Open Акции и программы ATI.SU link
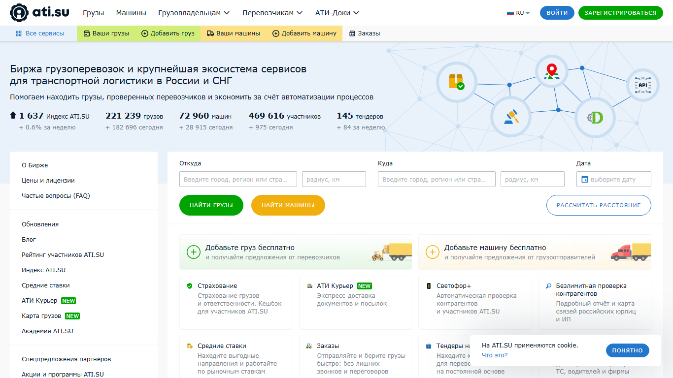The image size is (673, 378). [x=63, y=375]
